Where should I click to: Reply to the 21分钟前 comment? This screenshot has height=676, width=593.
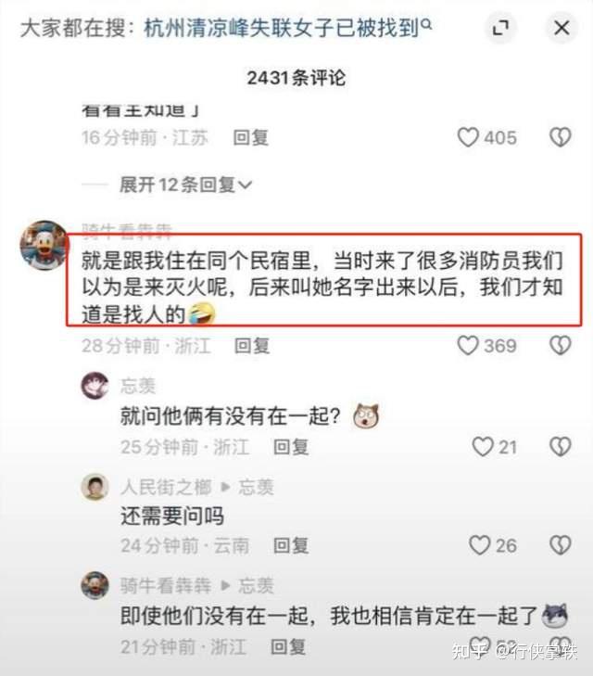tap(288, 646)
